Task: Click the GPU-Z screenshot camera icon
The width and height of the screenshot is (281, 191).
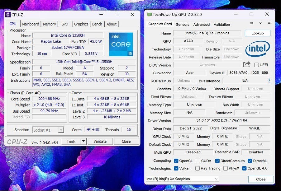Action: (x=252, y=23)
